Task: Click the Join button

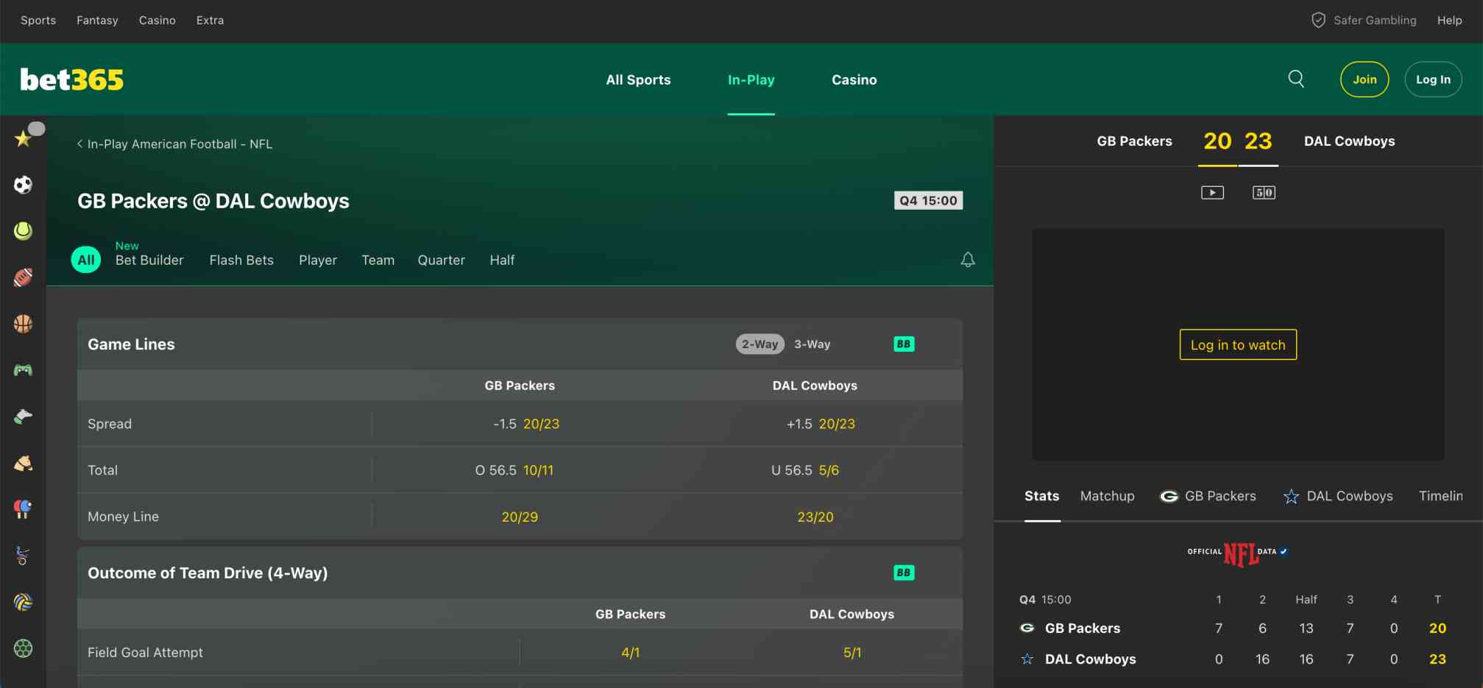Action: point(1365,79)
